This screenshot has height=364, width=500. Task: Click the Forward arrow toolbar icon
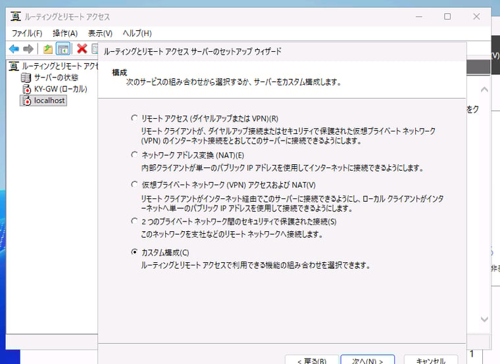point(28,49)
